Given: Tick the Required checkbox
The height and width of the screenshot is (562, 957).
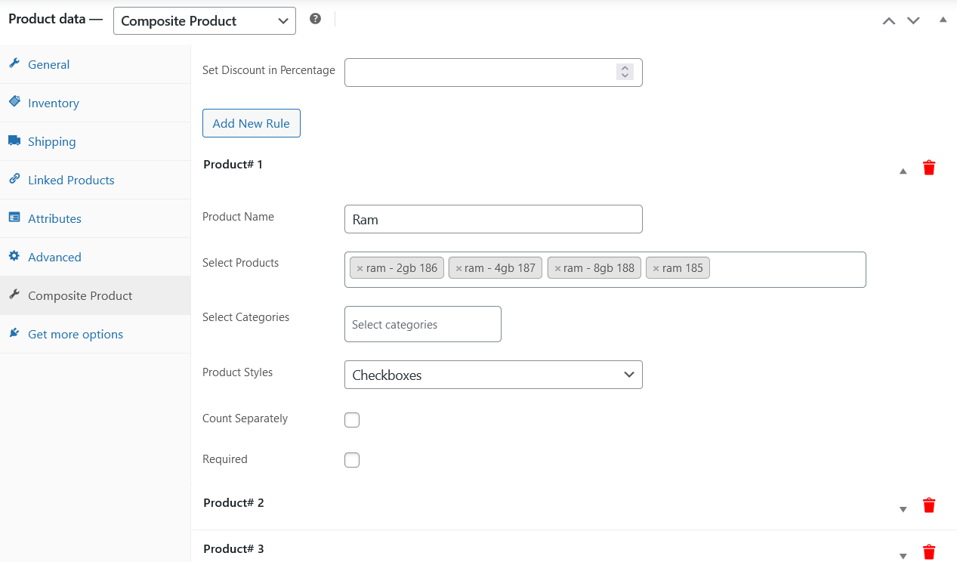Looking at the screenshot, I should (x=352, y=460).
